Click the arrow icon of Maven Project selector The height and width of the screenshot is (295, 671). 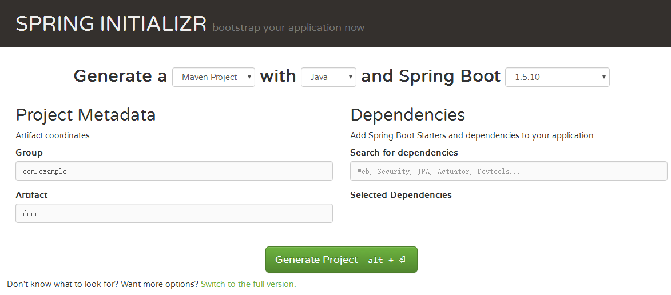coord(249,77)
